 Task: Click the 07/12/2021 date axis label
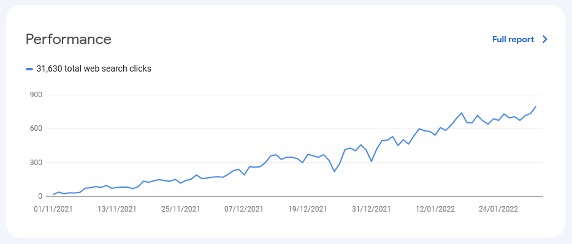243,209
